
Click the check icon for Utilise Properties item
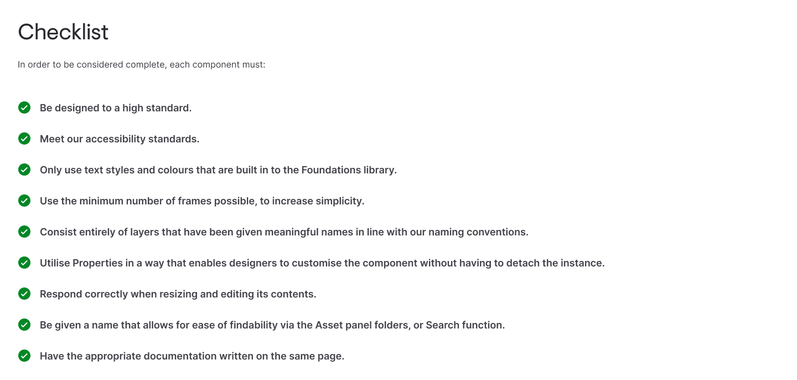point(24,263)
